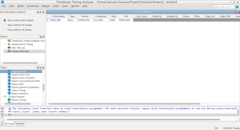Open the Tools menu

point(65,6)
